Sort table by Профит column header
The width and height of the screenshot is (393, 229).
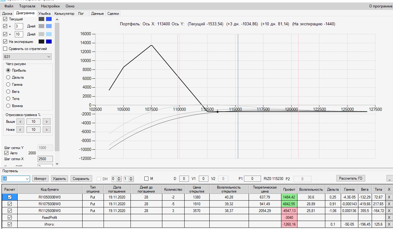pyautogui.click(x=289, y=189)
